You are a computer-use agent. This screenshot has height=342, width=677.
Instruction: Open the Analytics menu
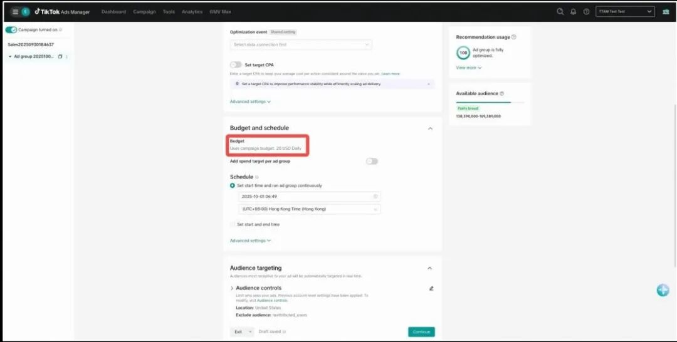[x=192, y=12]
